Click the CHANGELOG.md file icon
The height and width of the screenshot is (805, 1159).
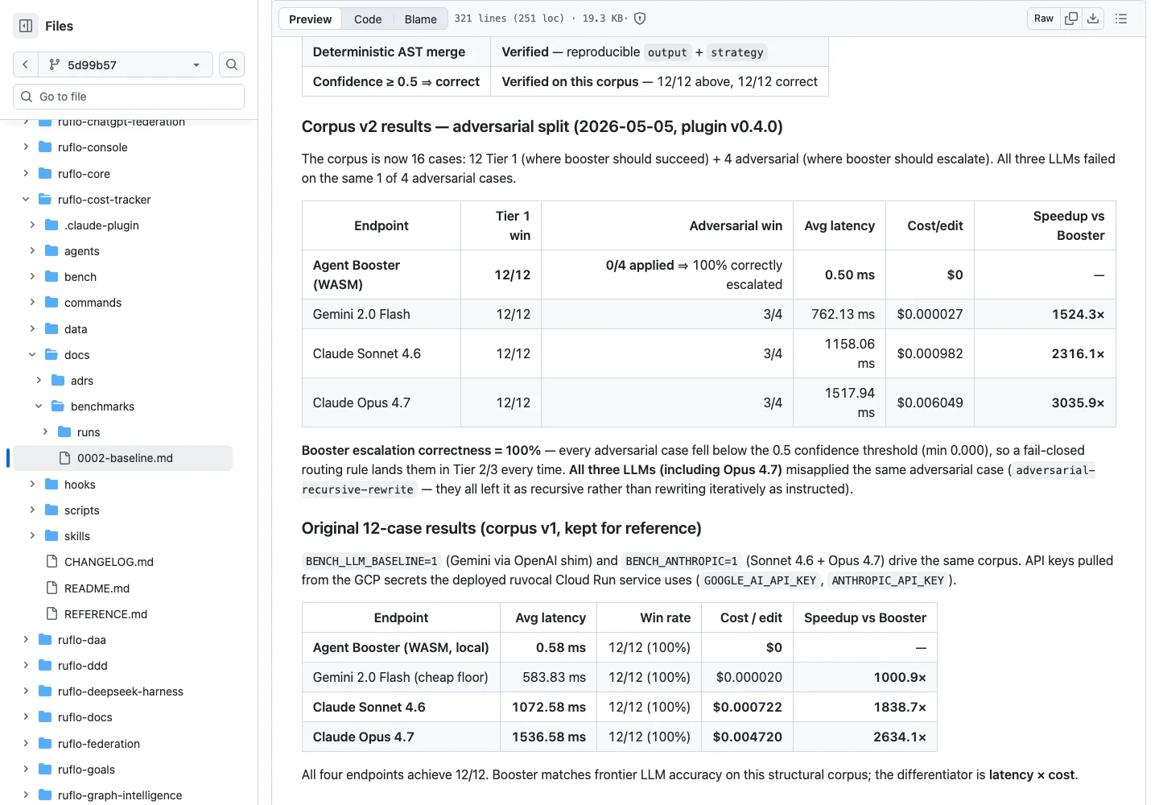point(52,561)
